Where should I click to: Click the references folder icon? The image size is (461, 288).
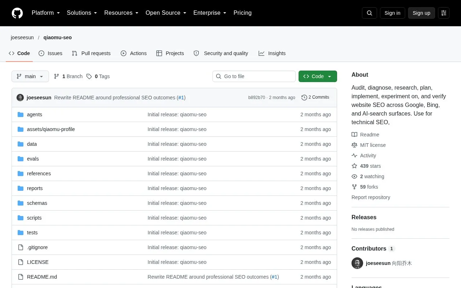[21, 174]
